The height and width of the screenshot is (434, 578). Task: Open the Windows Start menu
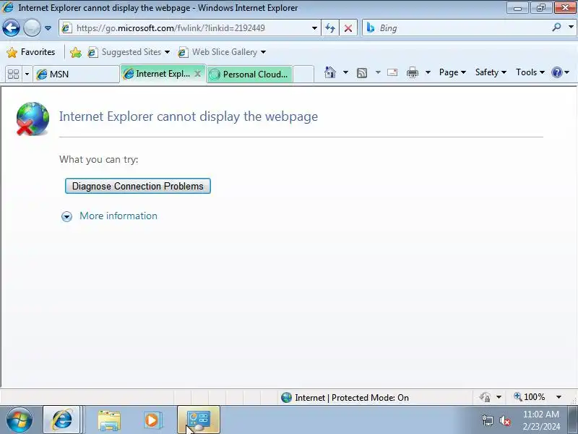20,420
